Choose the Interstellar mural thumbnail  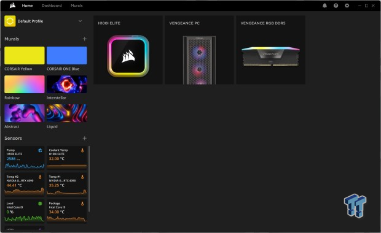pos(67,85)
